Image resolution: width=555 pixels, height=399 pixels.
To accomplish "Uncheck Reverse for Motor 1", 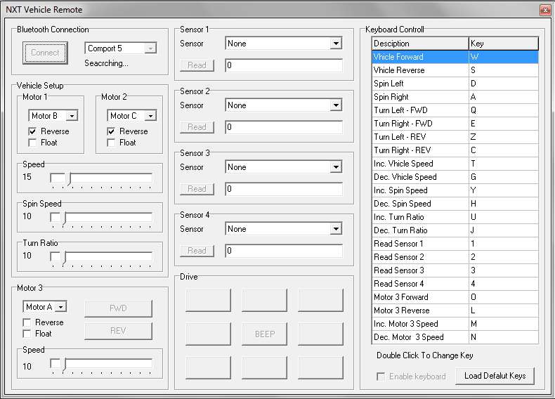I will 32,131.
